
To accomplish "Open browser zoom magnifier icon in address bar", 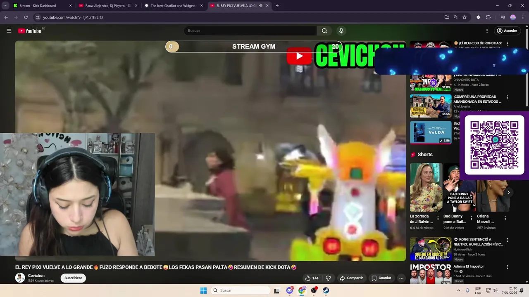I will pyautogui.click(x=455, y=17).
